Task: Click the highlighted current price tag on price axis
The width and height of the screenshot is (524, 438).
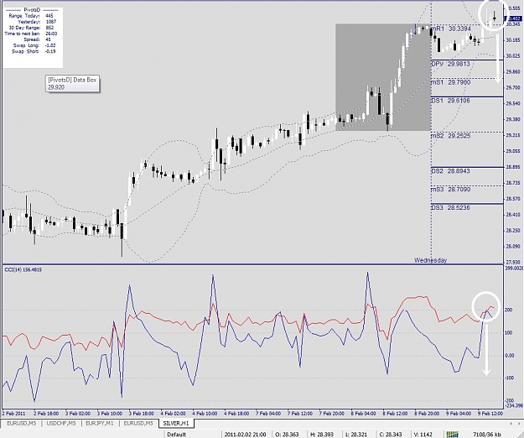Action: (515, 18)
